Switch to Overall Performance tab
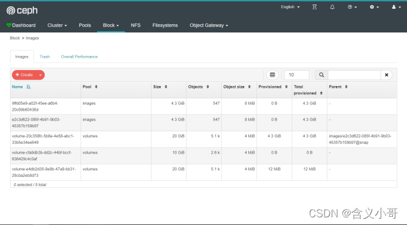 [x=79, y=57]
